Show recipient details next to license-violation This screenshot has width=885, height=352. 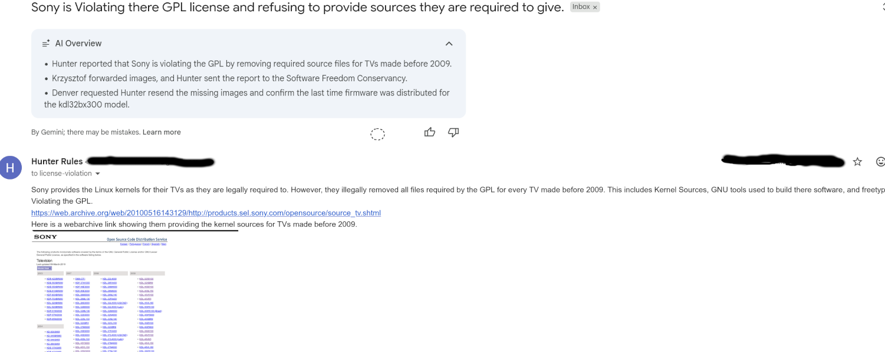[x=98, y=174]
